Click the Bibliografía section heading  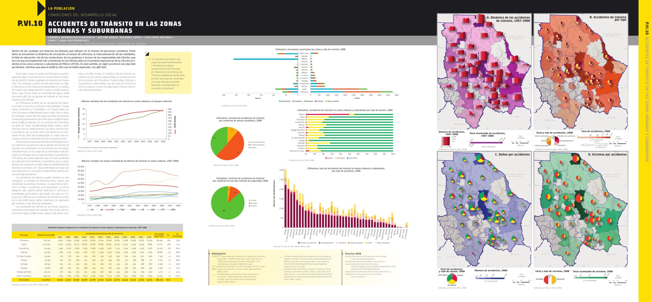tap(218, 254)
